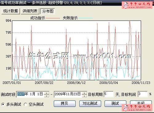Increment the start date with up arrow

click(x=47, y=93)
